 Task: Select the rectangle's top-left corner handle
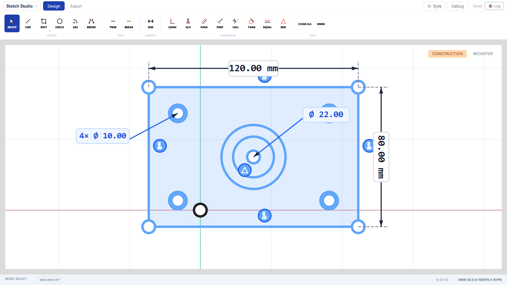point(149,87)
